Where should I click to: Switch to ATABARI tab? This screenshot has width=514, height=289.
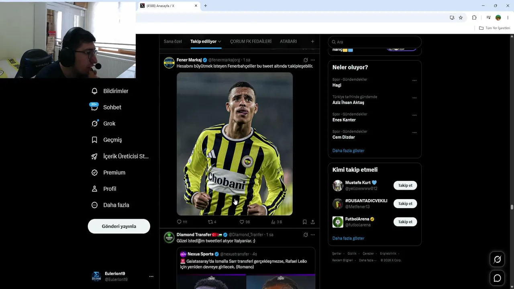288,41
